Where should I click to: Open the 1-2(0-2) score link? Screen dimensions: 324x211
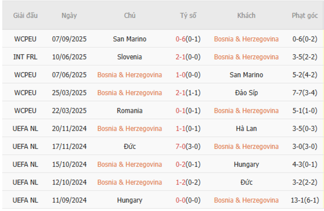click(x=188, y=182)
